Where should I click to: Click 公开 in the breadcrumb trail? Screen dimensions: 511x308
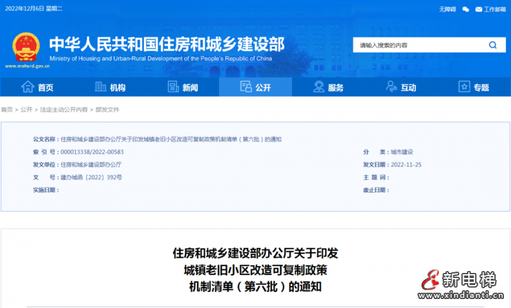point(26,110)
